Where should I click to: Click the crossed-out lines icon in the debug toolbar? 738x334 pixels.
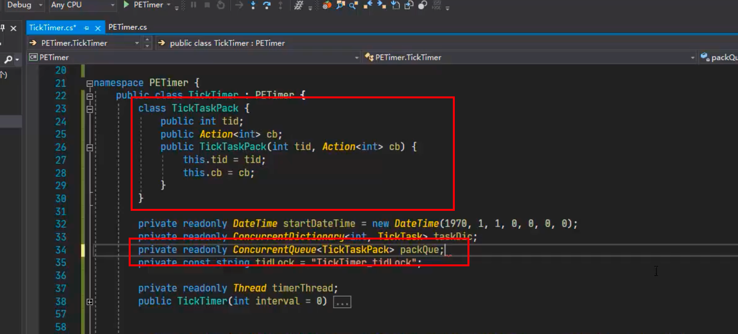pos(299,5)
